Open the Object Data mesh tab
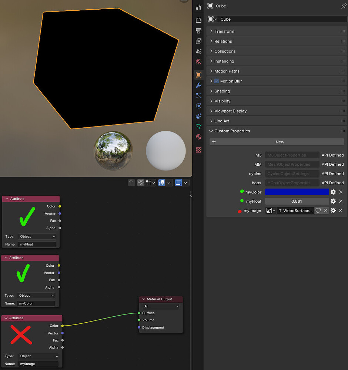Screen dimensions: 348x370 tap(199, 127)
